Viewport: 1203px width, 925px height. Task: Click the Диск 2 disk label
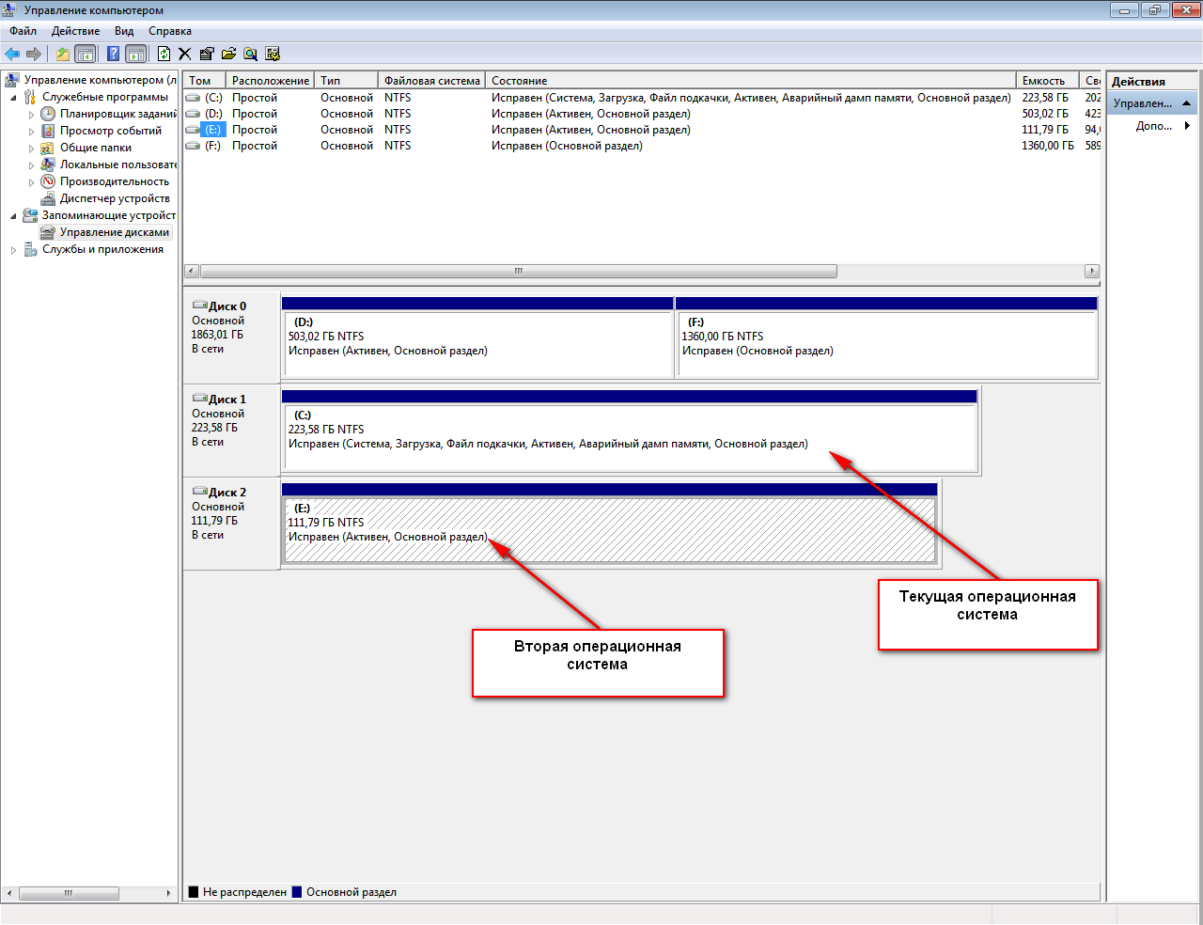(x=227, y=493)
